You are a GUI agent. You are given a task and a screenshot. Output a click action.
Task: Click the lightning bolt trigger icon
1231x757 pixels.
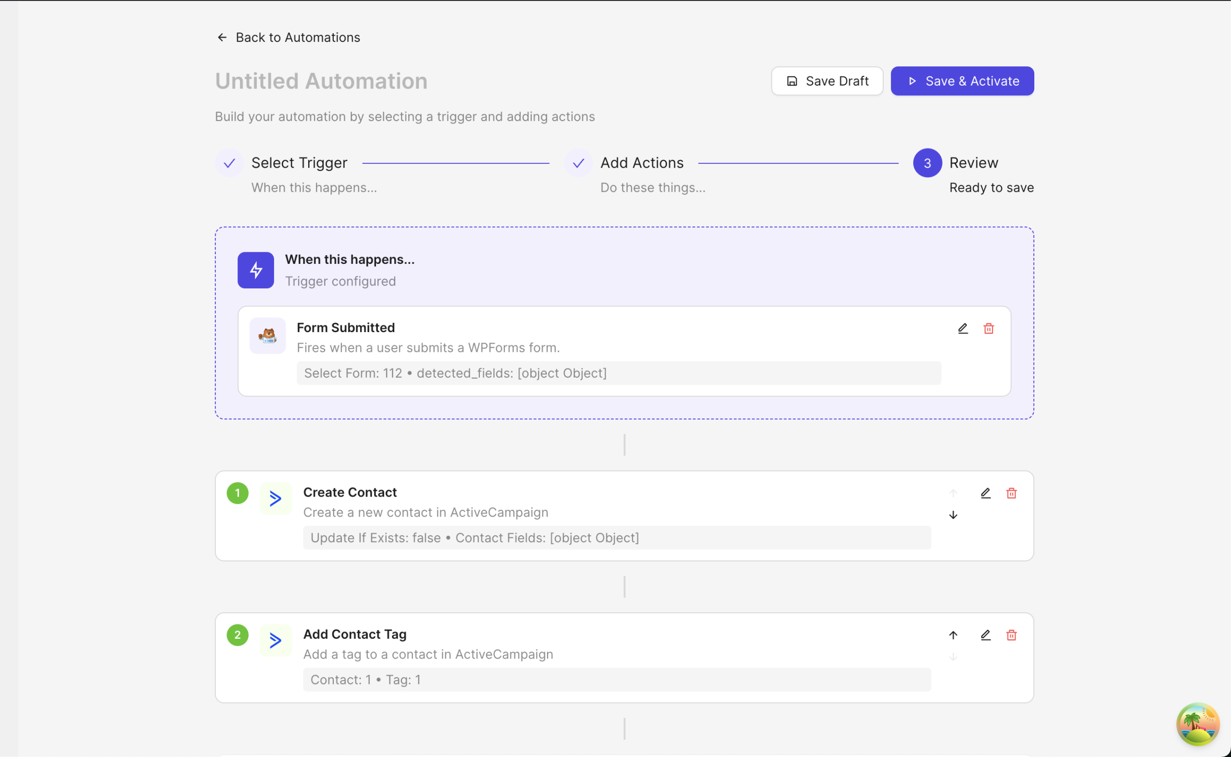[255, 270]
